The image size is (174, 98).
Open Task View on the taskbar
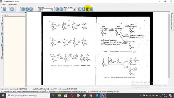point(53,96)
